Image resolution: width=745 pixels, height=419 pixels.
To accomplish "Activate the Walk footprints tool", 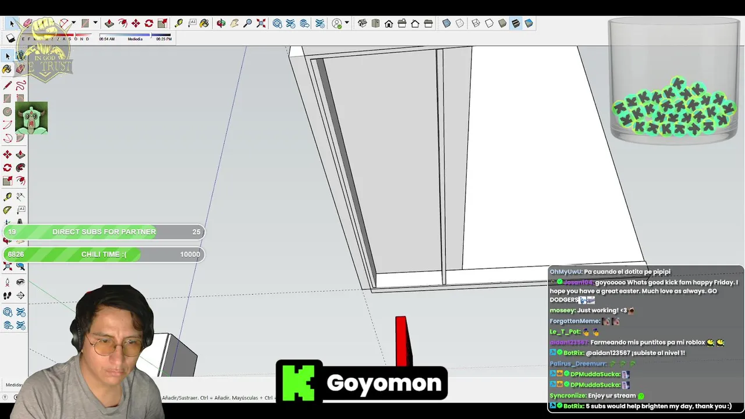I will (7, 295).
